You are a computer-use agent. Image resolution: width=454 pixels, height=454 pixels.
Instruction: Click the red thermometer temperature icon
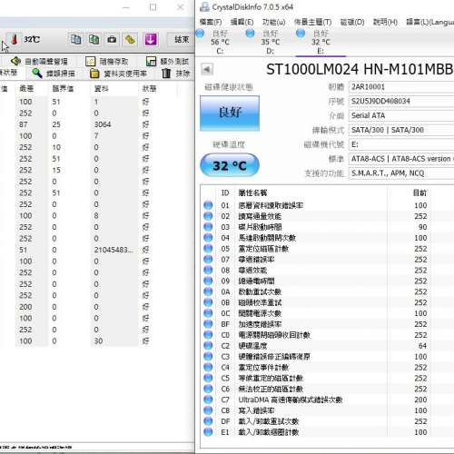(x=15, y=39)
